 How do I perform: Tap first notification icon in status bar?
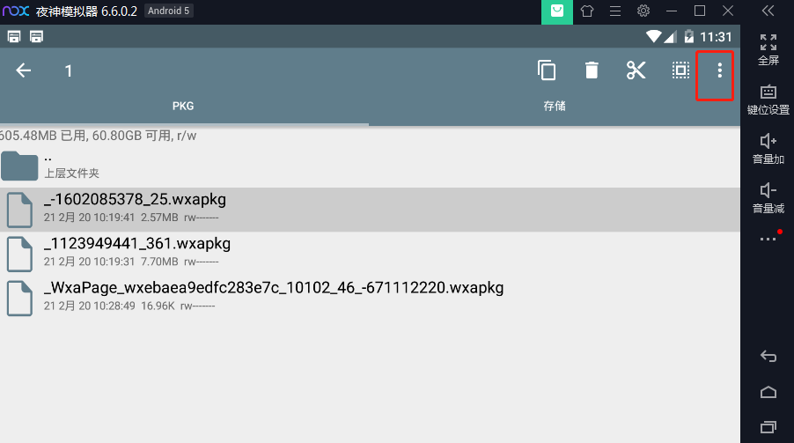(14, 36)
